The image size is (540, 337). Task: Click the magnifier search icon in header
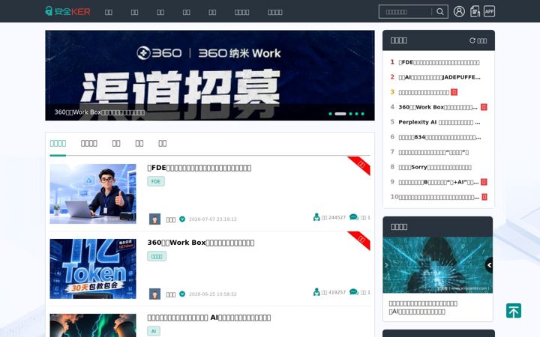tap(439, 12)
